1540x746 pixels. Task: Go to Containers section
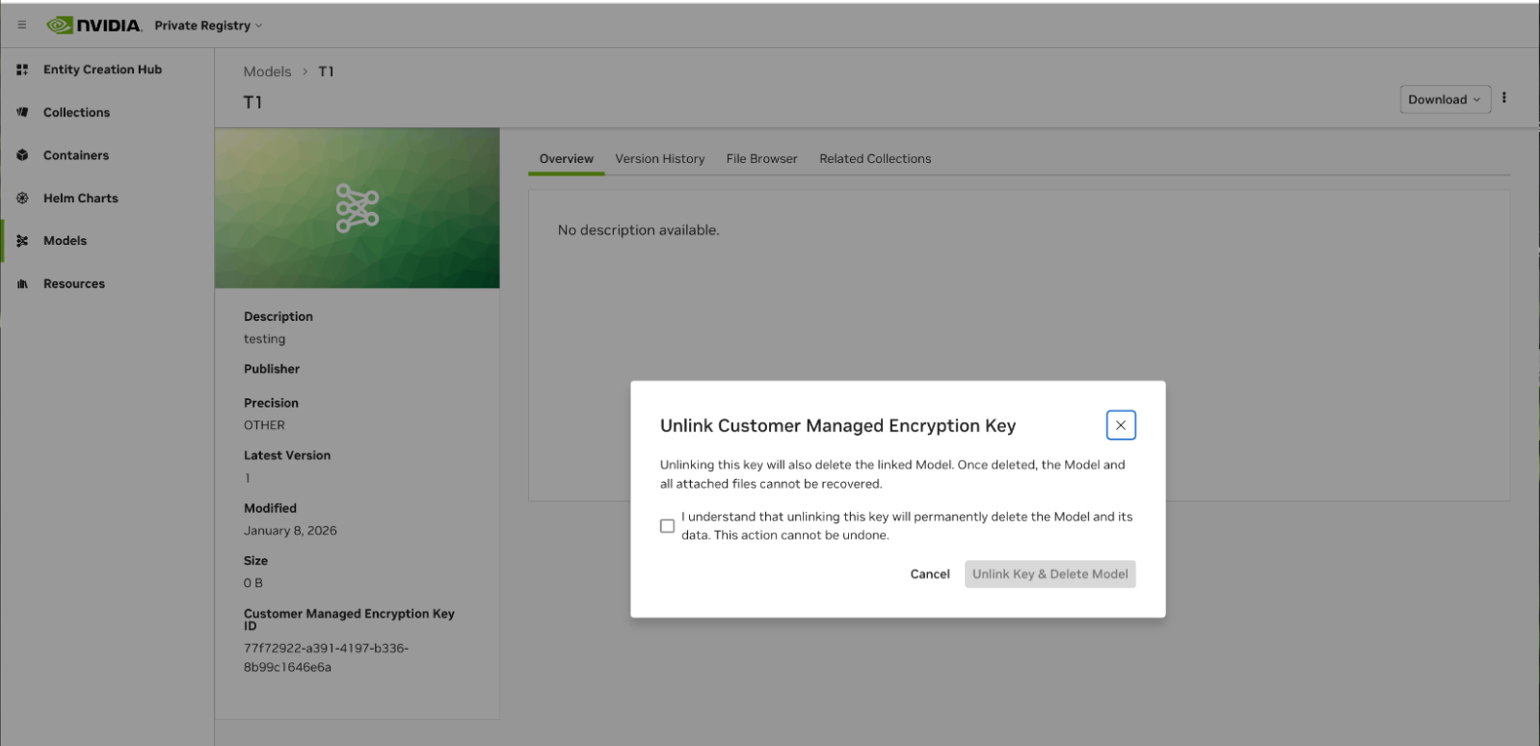point(76,155)
